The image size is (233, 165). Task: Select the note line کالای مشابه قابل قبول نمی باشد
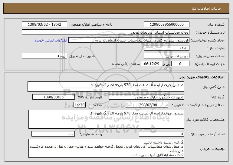pyautogui.click(x=158, y=155)
